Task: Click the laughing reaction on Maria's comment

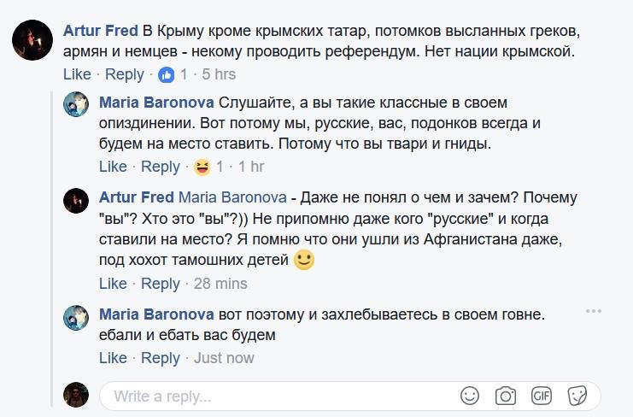Action: coord(202,167)
